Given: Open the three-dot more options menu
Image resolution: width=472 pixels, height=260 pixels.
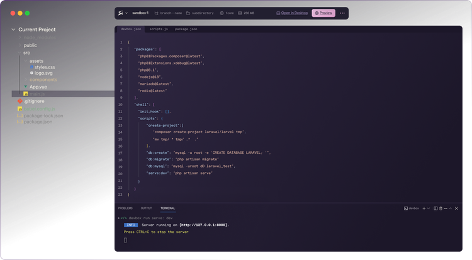Looking at the screenshot, I should click(x=342, y=13).
